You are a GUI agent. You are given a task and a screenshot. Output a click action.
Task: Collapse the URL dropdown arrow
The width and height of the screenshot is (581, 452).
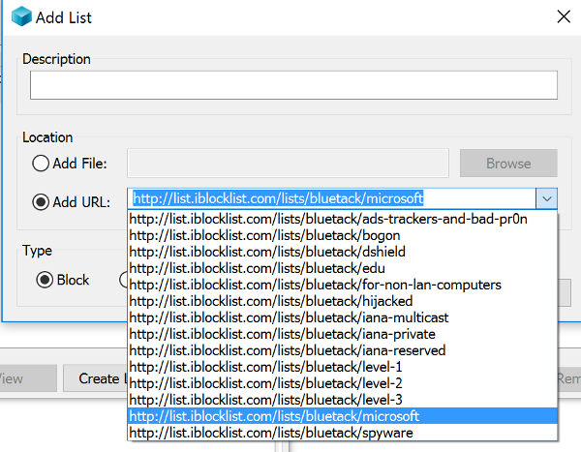547,199
